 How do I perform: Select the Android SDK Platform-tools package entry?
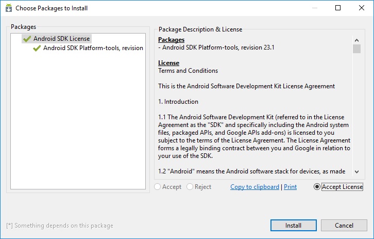93,48
